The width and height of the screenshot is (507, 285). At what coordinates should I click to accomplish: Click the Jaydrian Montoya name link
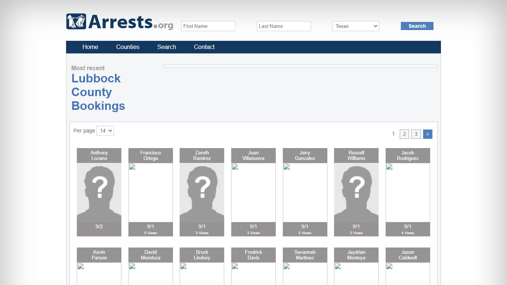click(x=356, y=255)
